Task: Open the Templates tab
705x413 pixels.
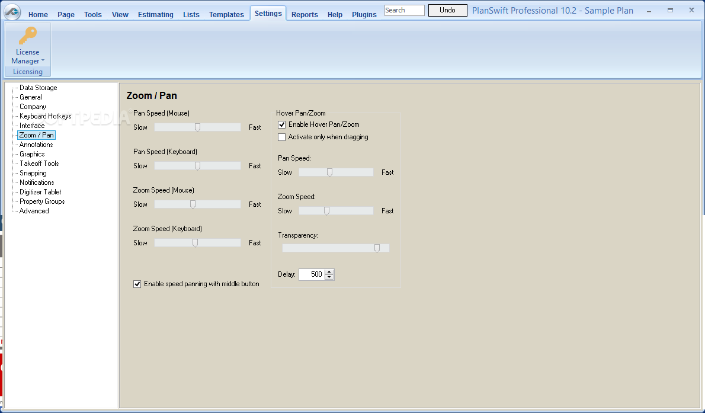Action: 226,14
